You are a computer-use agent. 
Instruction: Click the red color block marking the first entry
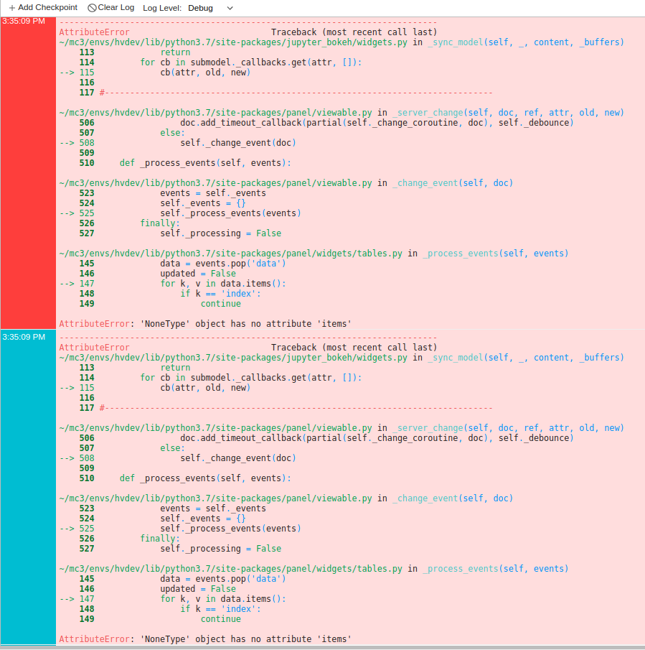click(27, 172)
